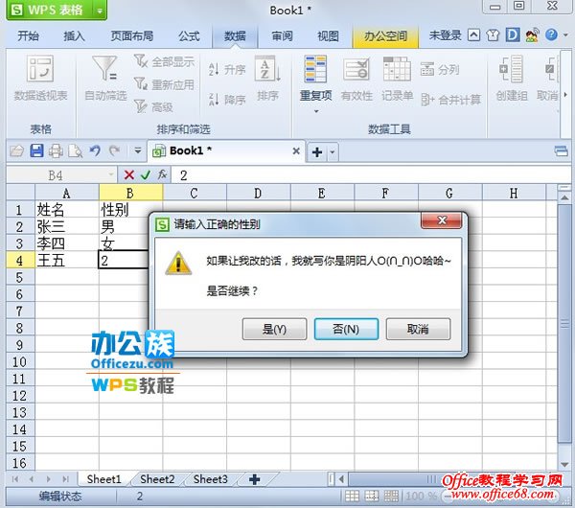Select cell A2 containing 张三
This screenshot has width=575, height=508.
click(x=67, y=226)
